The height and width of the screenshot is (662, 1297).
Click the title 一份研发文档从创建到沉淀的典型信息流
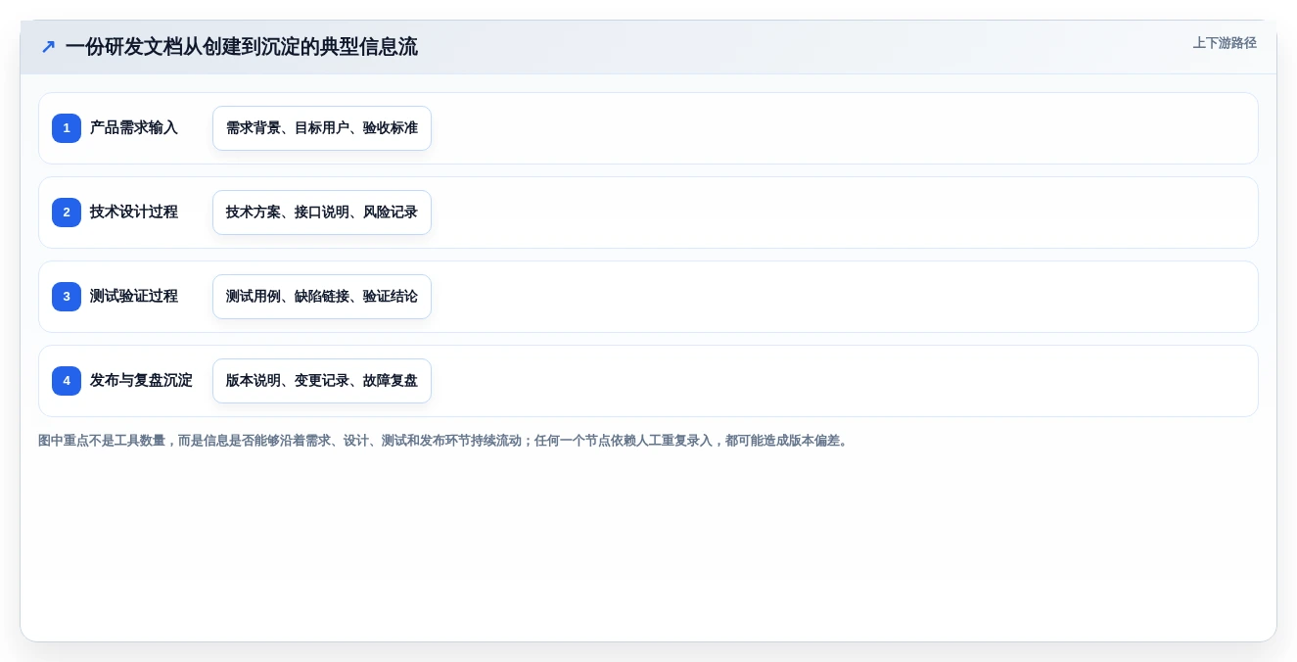242,47
